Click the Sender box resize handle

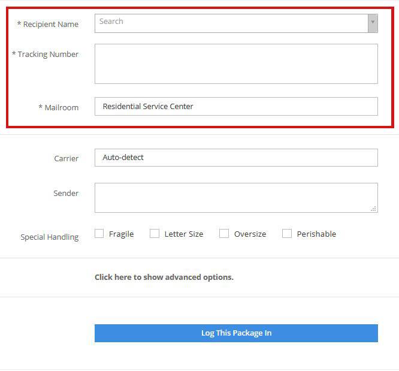373,209
